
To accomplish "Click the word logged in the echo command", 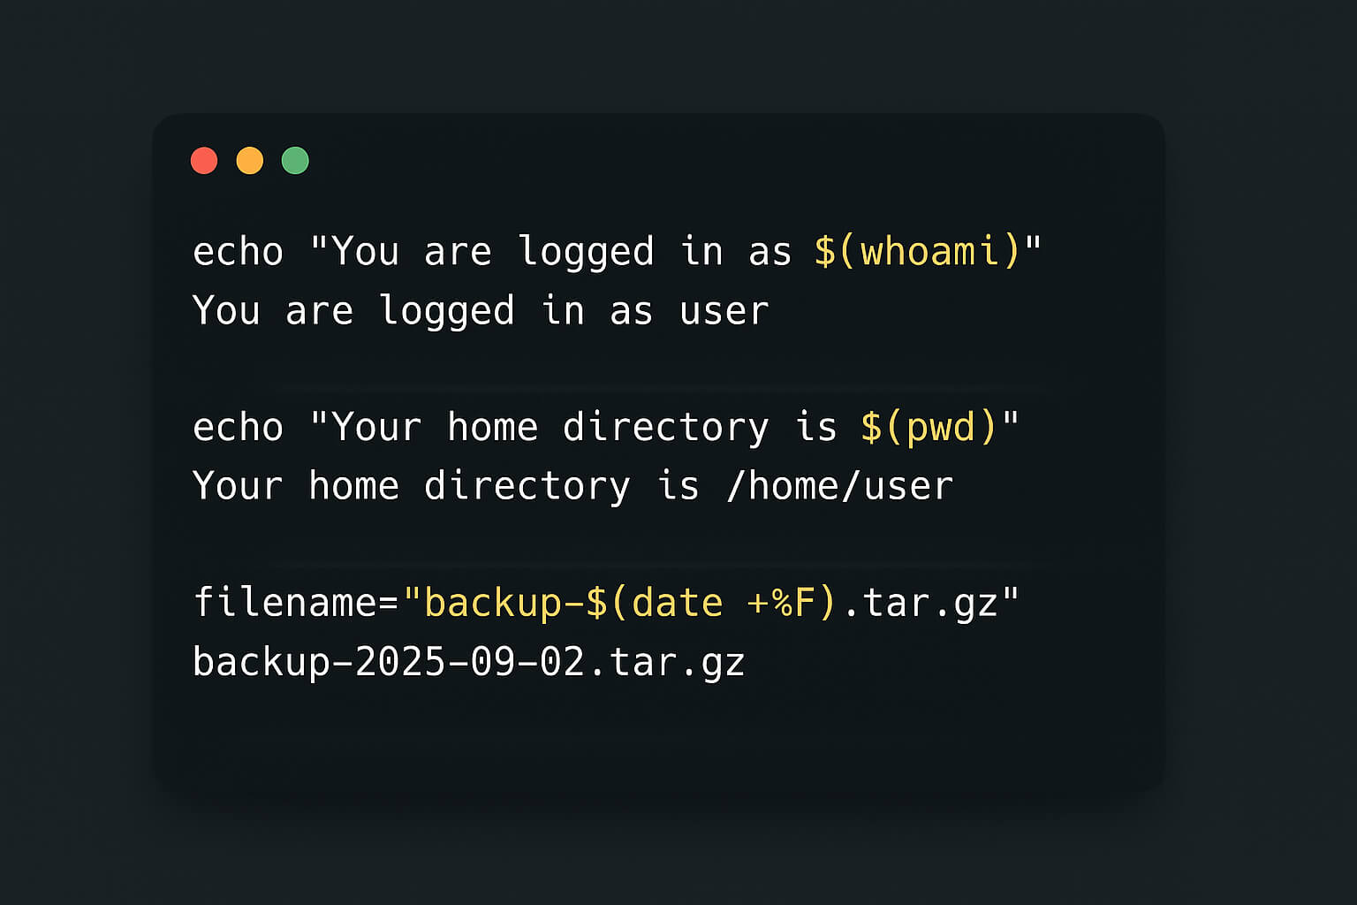I will tap(586, 252).
